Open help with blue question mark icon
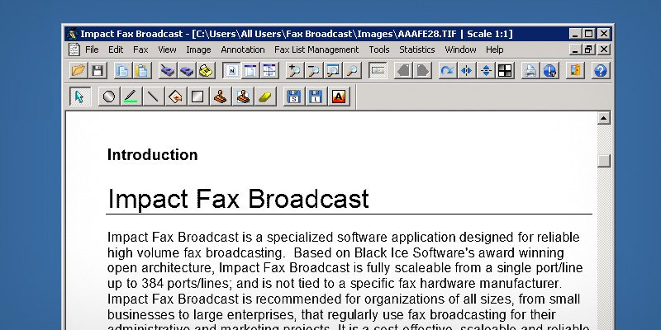The image size is (661, 330). 600,71
